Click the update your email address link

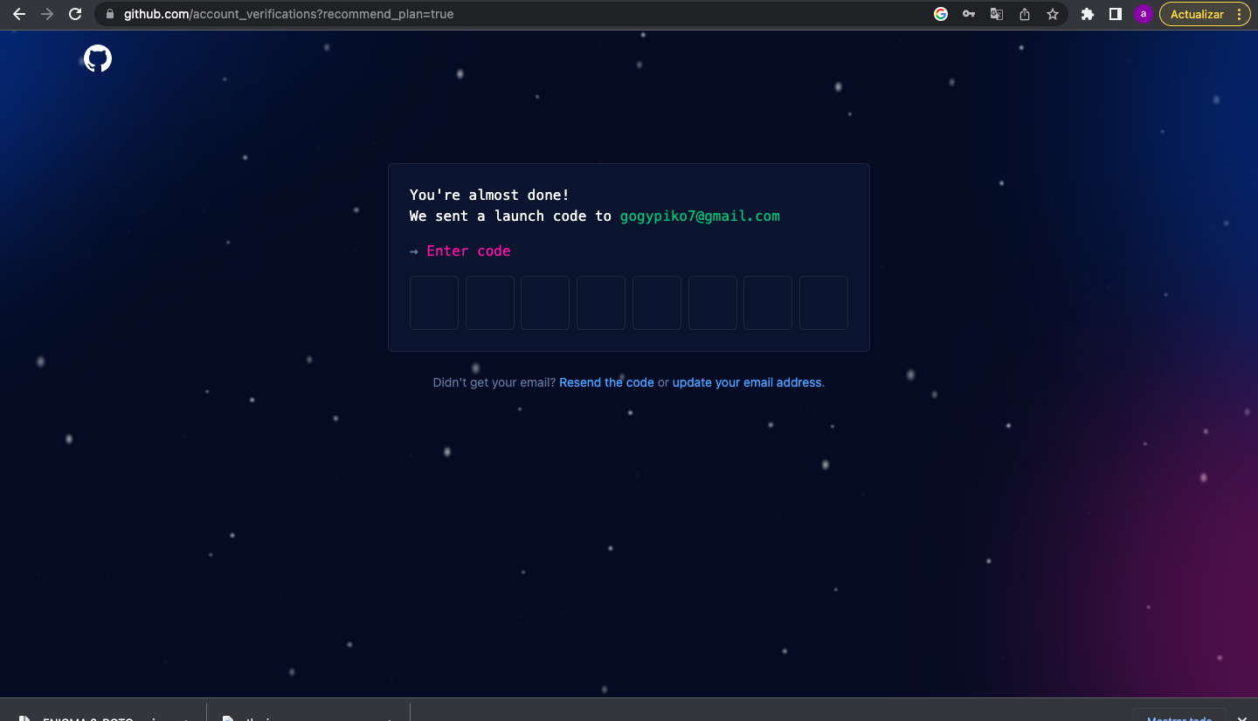(x=747, y=382)
